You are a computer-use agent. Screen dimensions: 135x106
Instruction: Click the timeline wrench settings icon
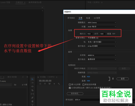(59, 84)
